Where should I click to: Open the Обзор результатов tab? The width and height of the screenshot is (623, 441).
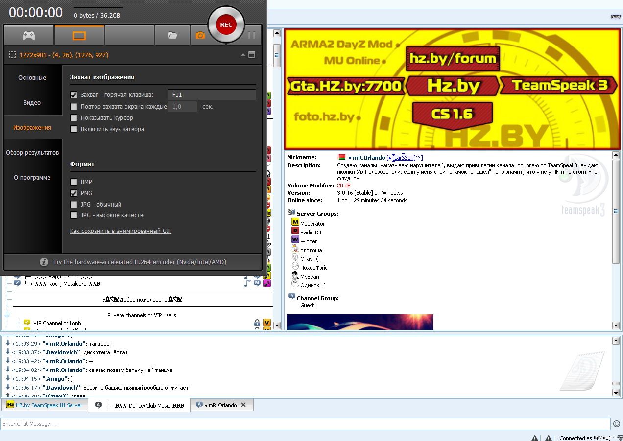(32, 153)
